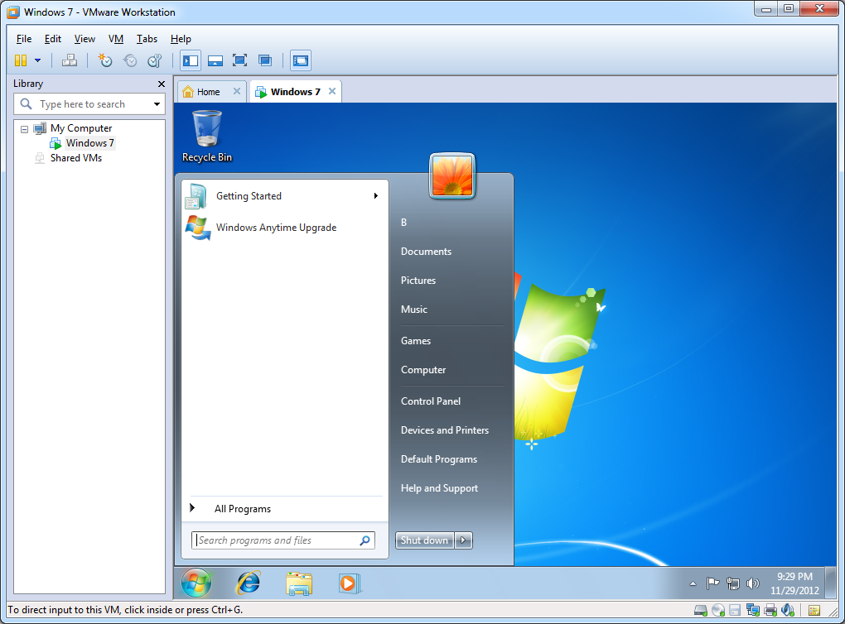Click the sound card status icon

pos(787,611)
